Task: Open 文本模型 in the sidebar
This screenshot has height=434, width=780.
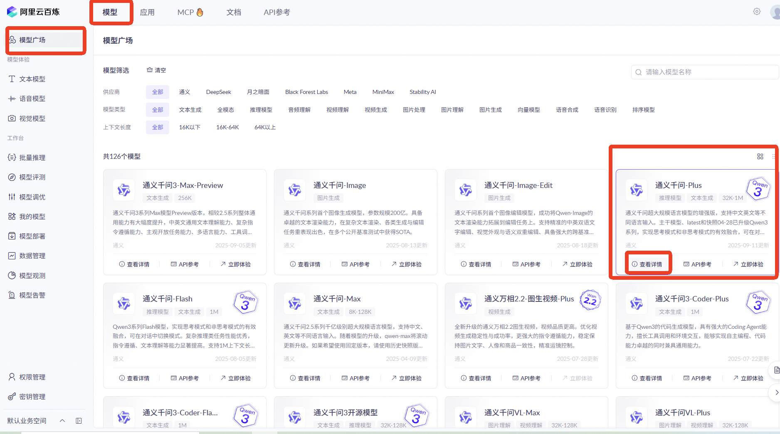Action: coord(32,79)
